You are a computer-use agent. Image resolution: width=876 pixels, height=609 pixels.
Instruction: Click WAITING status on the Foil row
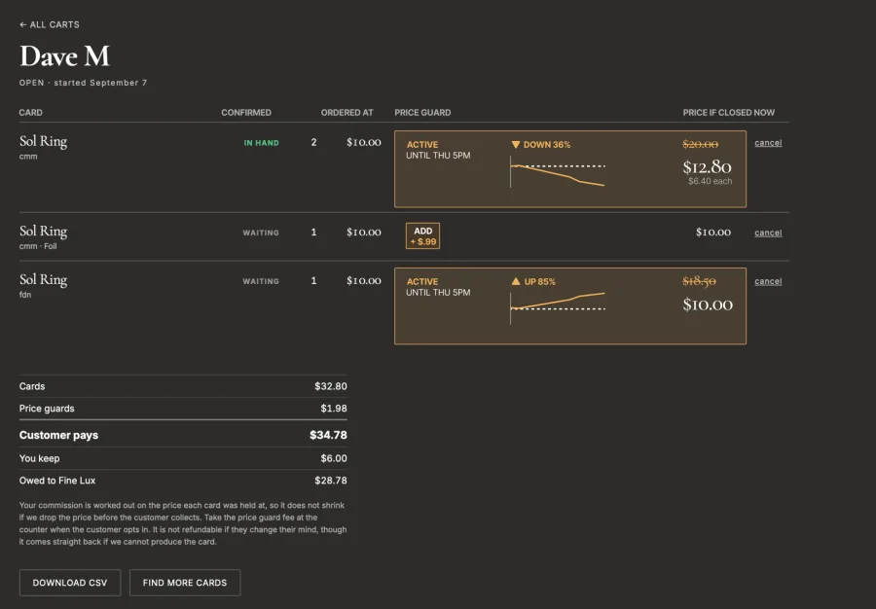(x=261, y=233)
